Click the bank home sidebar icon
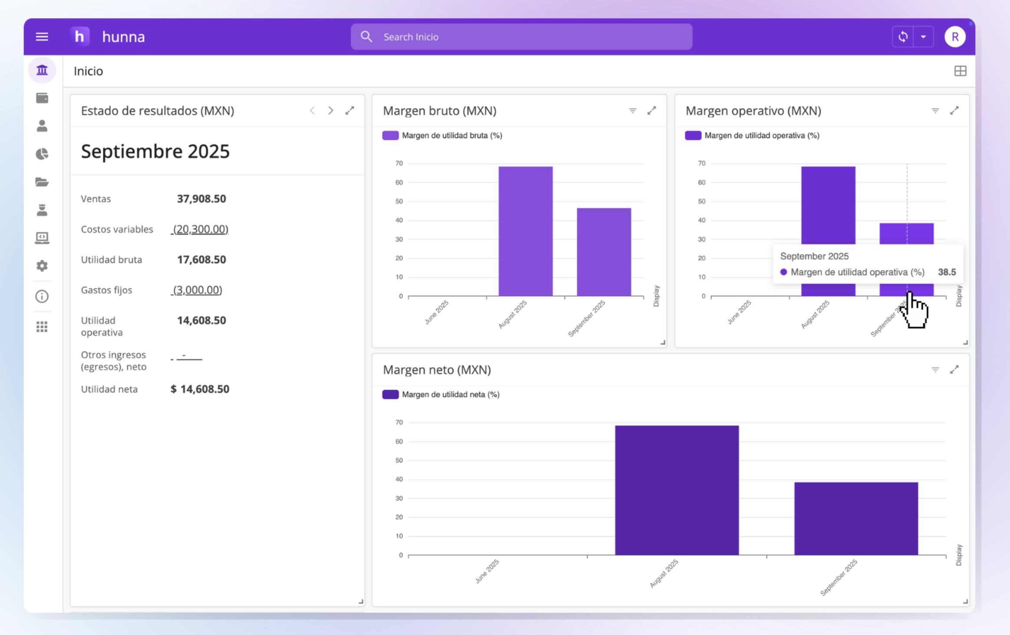1010x635 pixels. pos(42,70)
